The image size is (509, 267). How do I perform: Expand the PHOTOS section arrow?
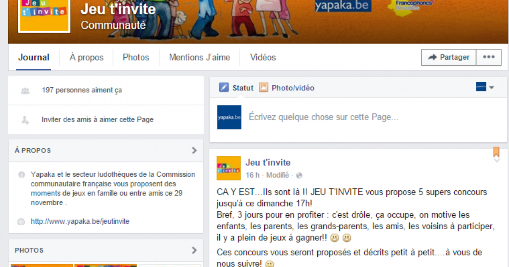(x=194, y=250)
